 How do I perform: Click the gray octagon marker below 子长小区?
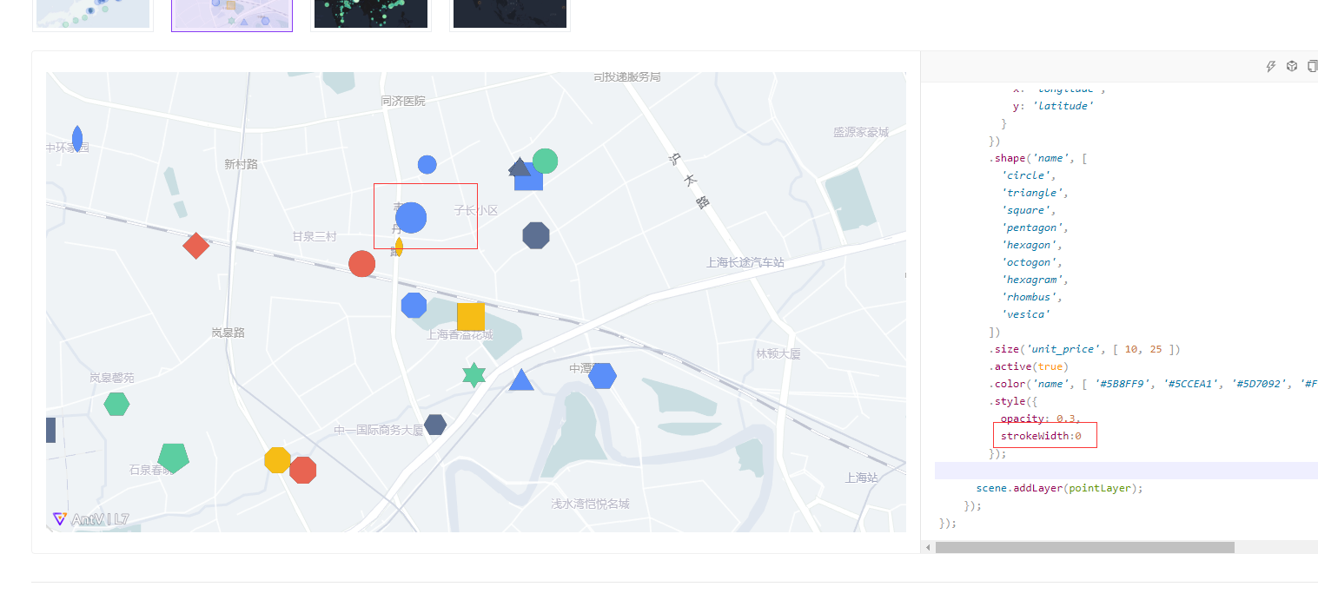point(536,236)
